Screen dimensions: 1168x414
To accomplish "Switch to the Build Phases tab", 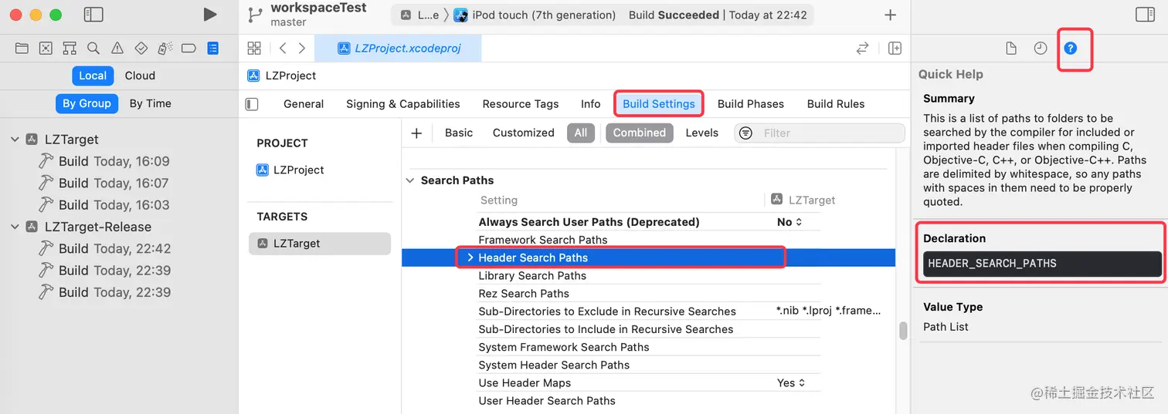I will [x=751, y=104].
